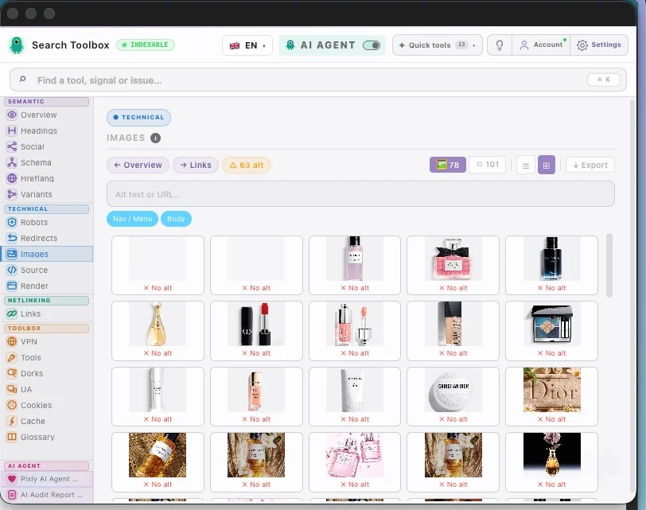Open the Headings H icon

tap(12, 130)
